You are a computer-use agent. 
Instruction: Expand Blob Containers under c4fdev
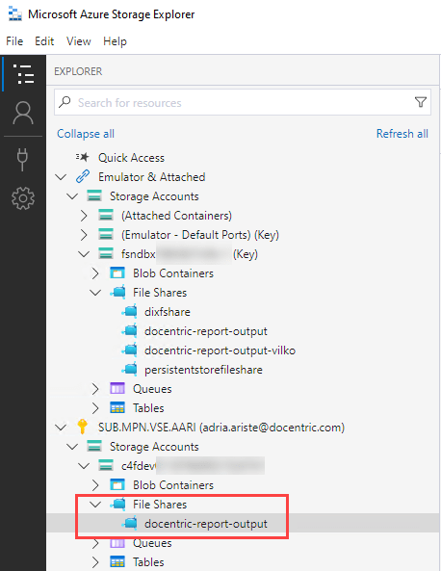click(x=95, y=484)
